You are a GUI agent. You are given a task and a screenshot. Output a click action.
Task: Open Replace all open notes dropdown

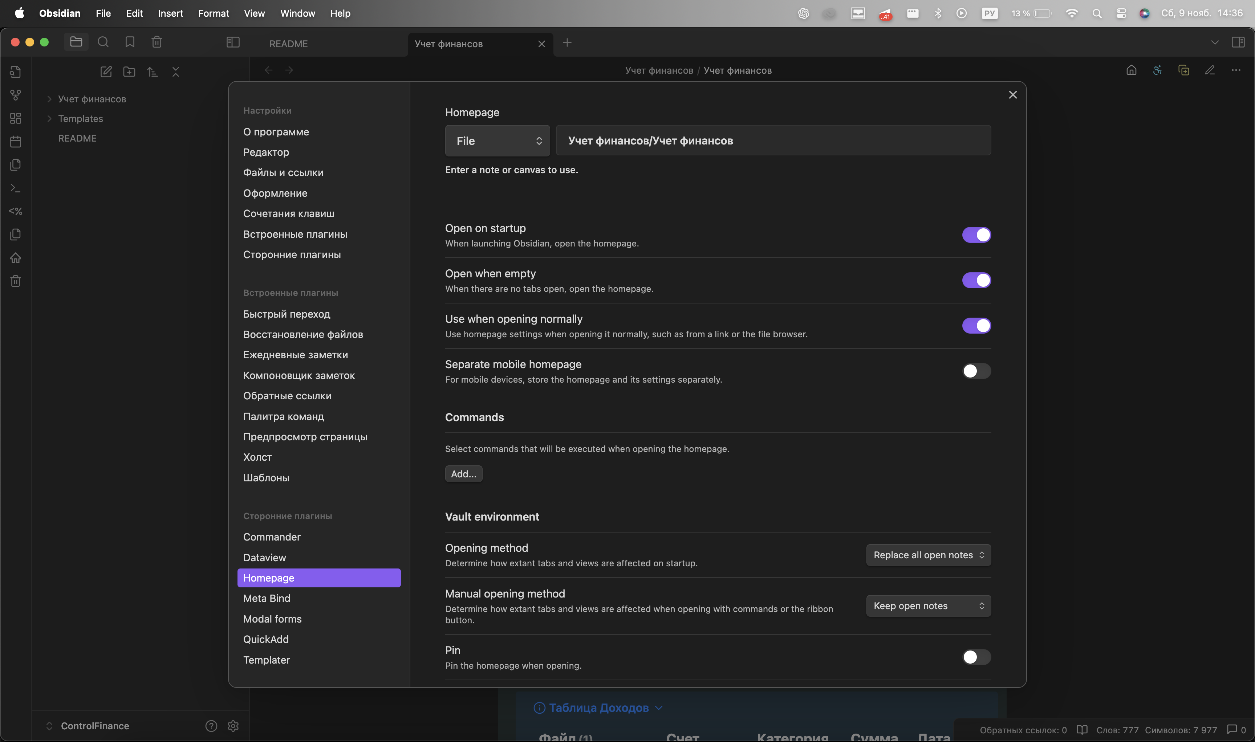pos(928,555)
